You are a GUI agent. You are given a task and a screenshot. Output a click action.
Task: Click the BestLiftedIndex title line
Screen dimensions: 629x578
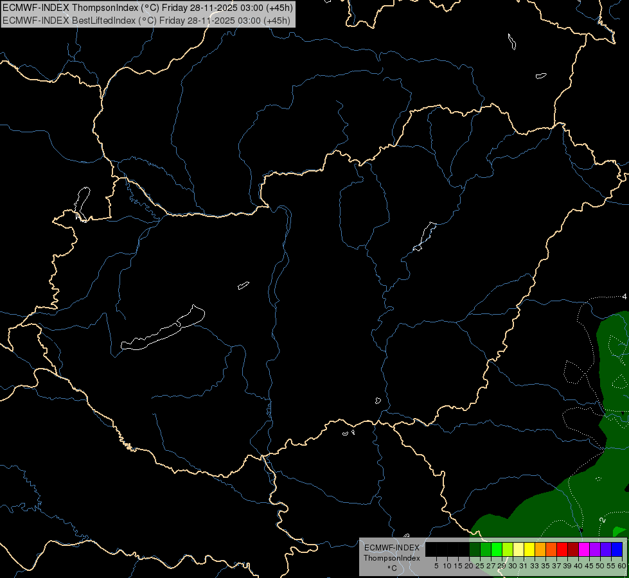coord(146,20)
